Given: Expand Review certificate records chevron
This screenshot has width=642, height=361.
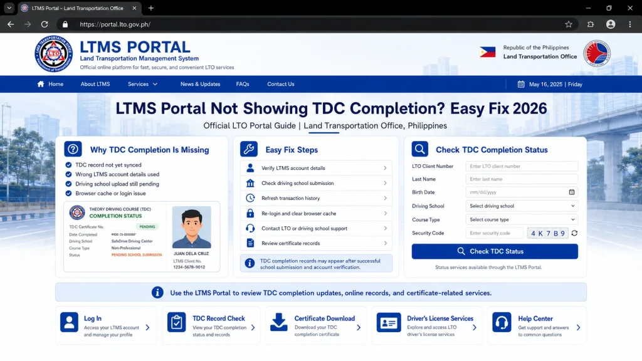Looking at the screenshot, I should coord(385,243).
